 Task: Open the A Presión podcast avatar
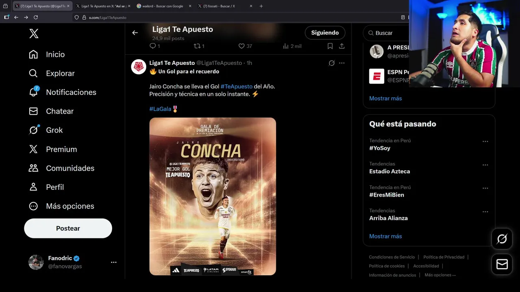click(377, 52)
